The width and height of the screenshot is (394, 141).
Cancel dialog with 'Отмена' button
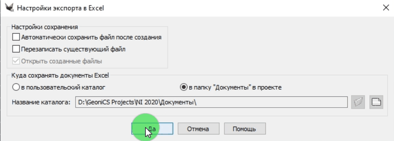click(x=198, y=129)
